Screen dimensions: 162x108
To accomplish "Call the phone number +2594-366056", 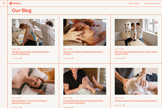I will point(134,4).
